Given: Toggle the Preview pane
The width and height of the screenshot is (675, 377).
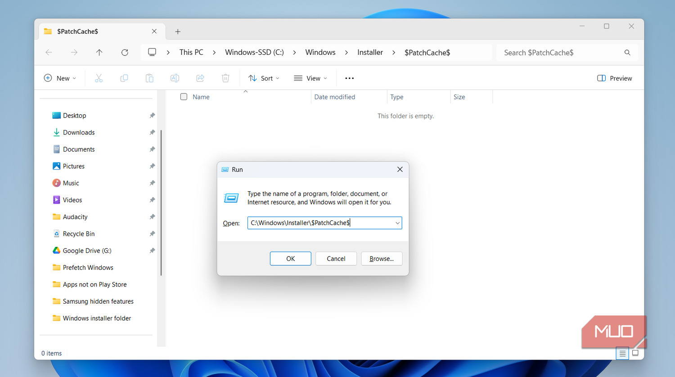Looking at the screenshot, I should (614, 78).
